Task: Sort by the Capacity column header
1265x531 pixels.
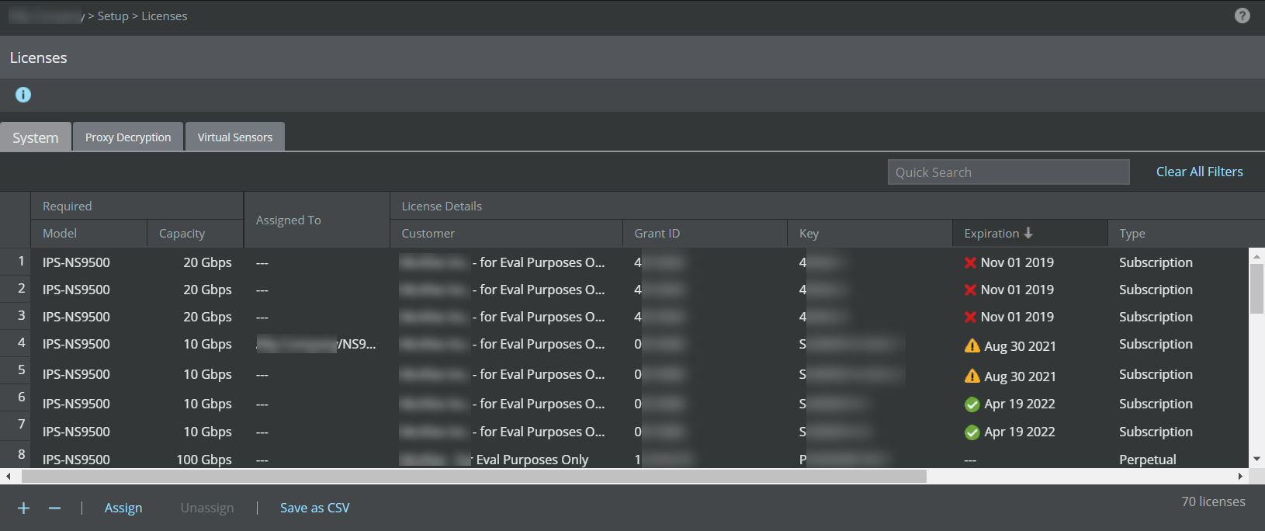Action: coord(182,233)
